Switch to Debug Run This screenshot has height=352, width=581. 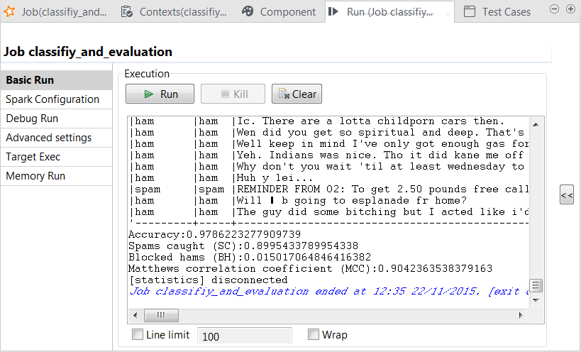(56, 119)
